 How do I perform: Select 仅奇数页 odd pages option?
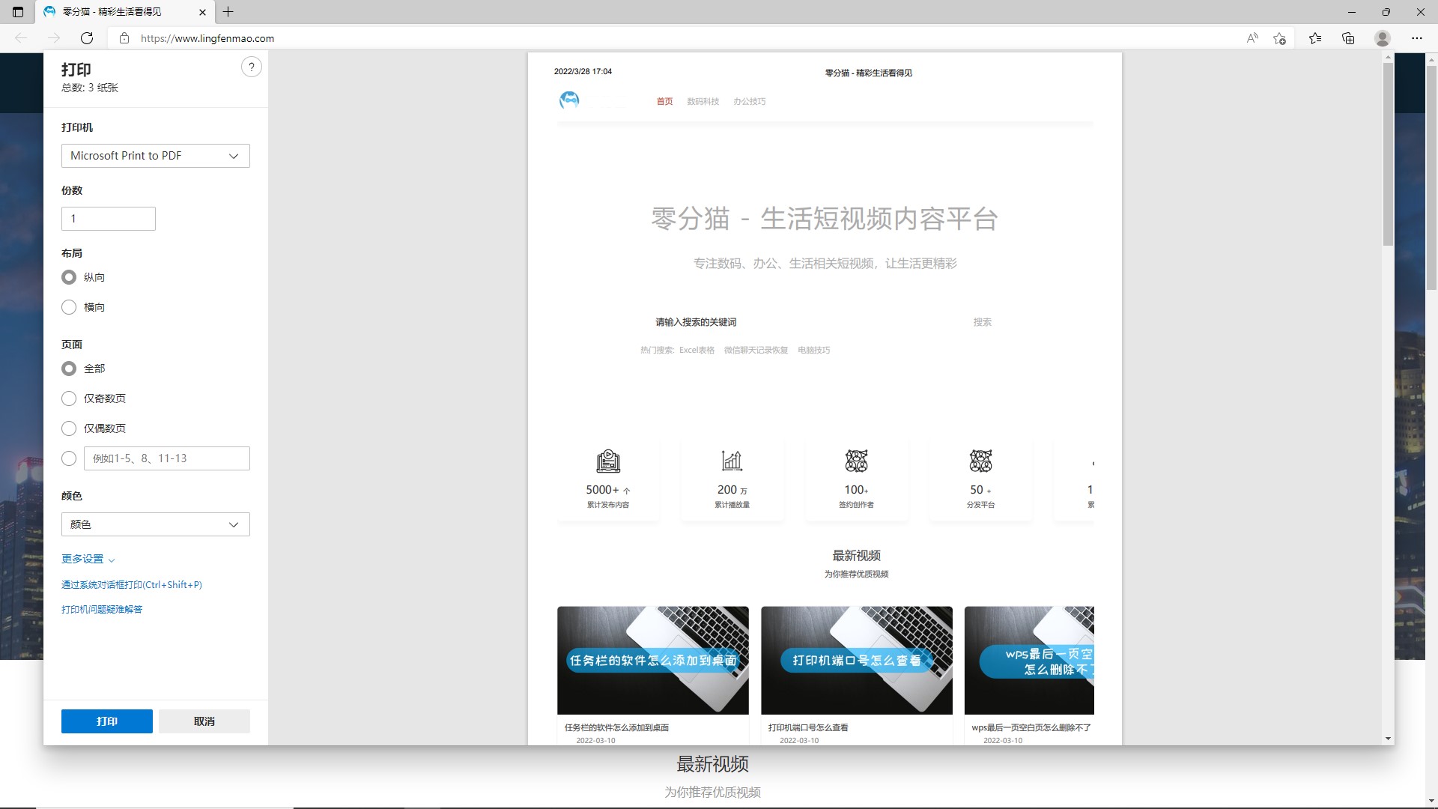click(69, 399)
